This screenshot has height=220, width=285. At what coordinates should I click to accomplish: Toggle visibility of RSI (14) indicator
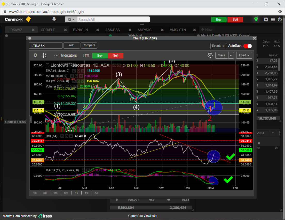coord(62,136)
